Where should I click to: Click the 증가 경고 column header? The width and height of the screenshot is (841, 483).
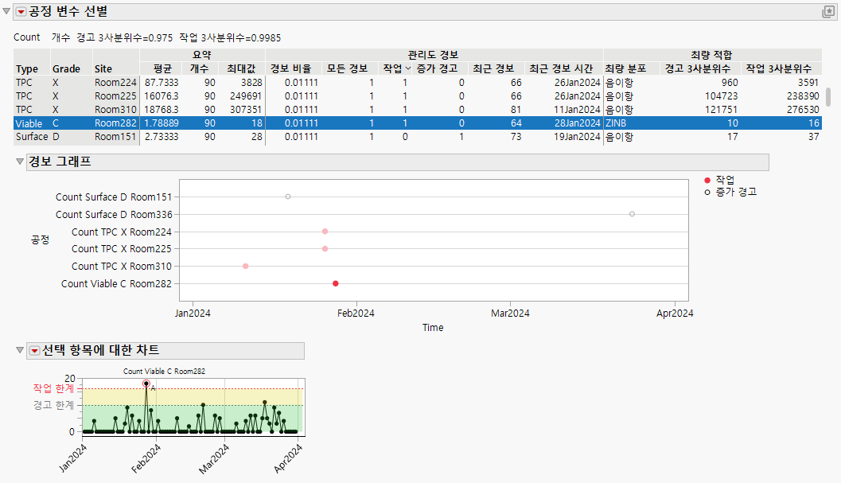(x=437, y=68)
